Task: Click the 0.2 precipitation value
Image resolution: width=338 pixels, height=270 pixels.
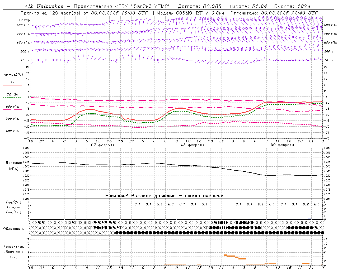Action: click(306, 204)
